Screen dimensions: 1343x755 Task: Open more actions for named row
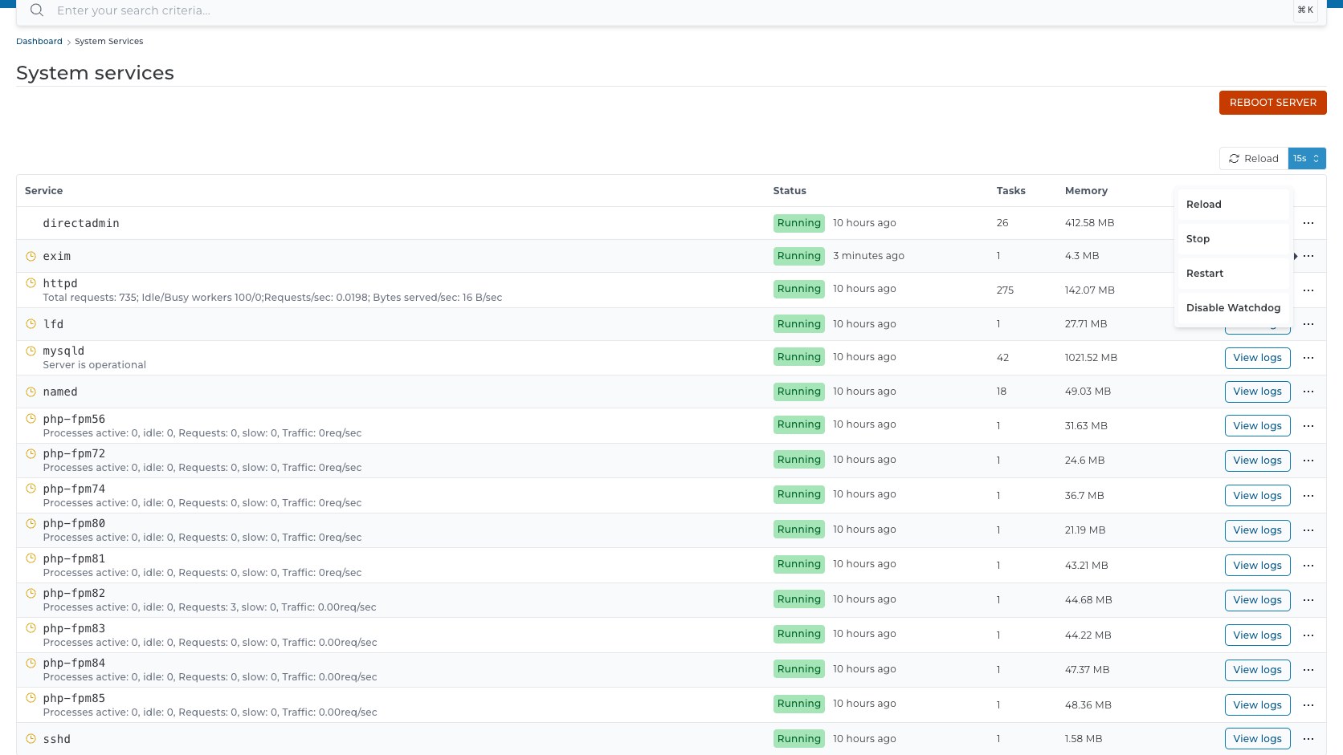1308,392
